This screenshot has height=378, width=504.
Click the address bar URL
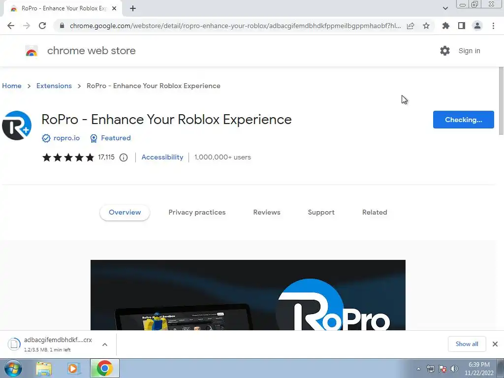click(235, 26)
